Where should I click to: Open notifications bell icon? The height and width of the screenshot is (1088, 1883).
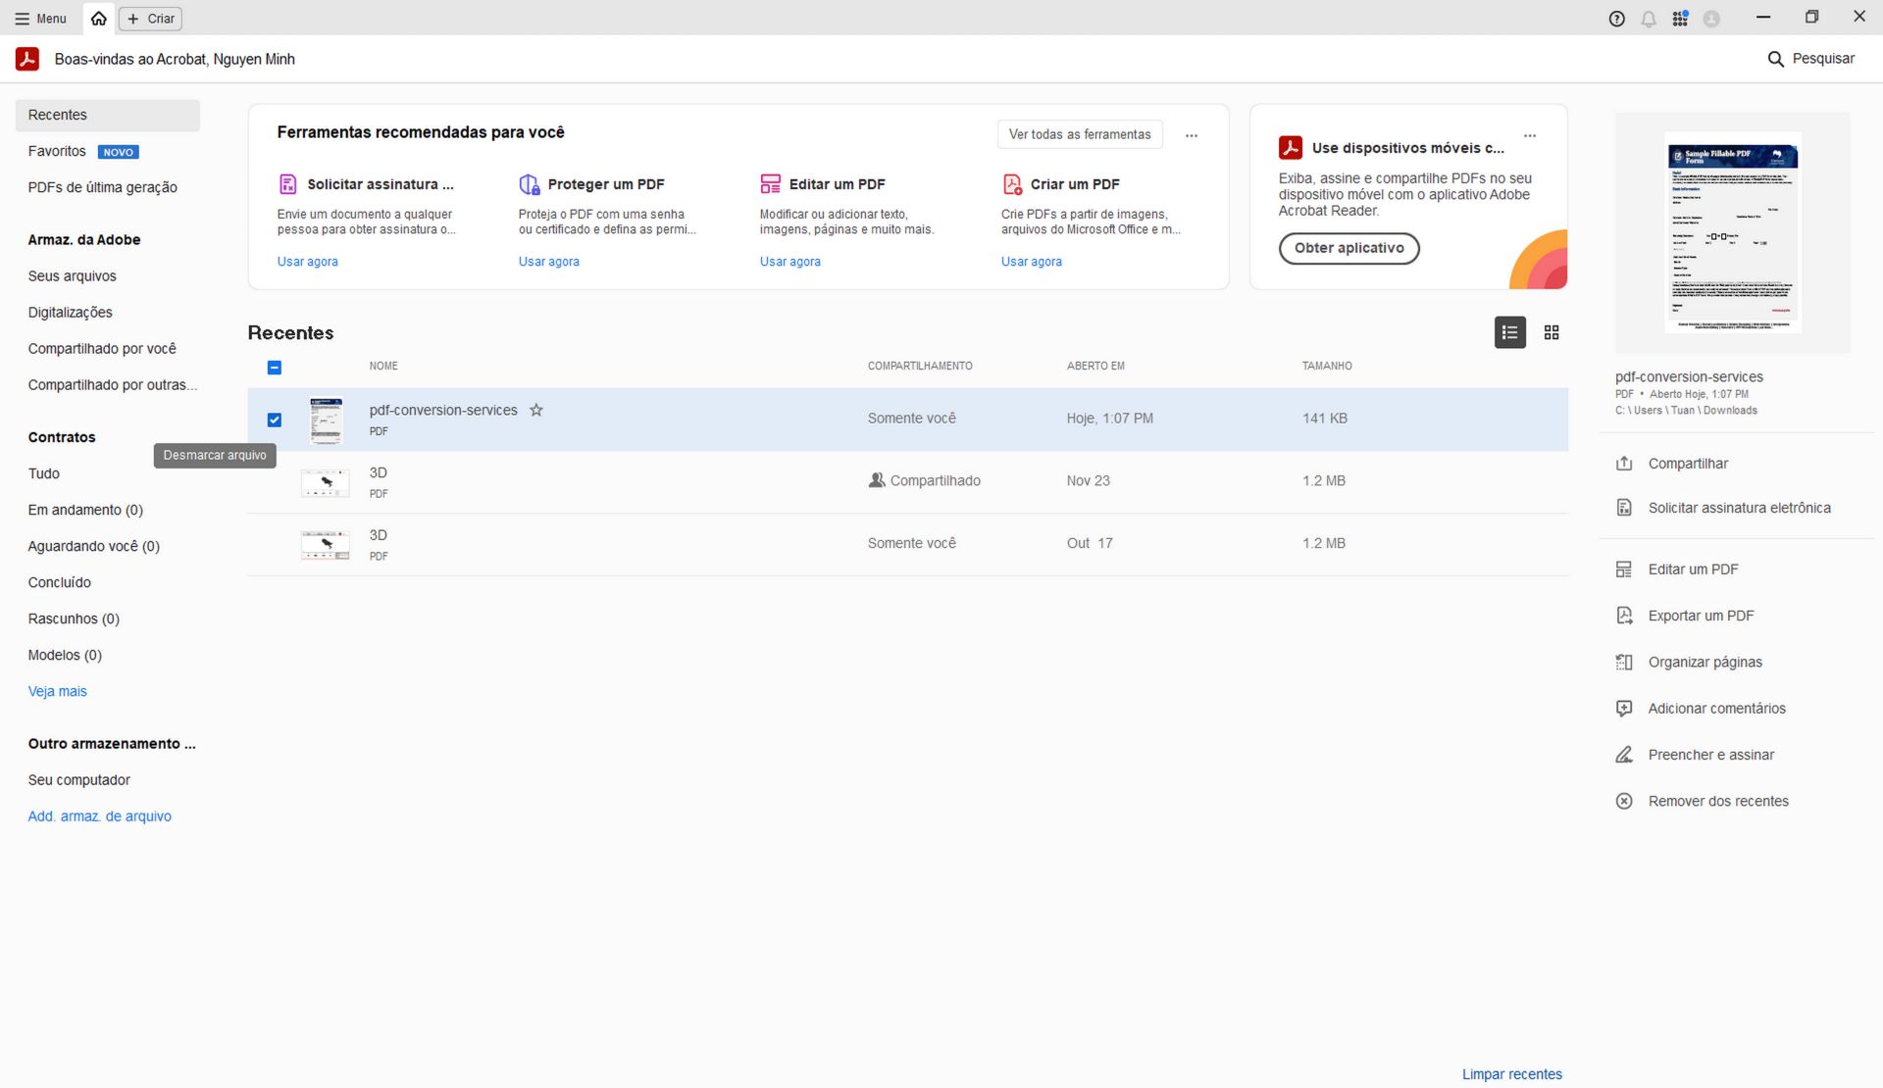1649,19
